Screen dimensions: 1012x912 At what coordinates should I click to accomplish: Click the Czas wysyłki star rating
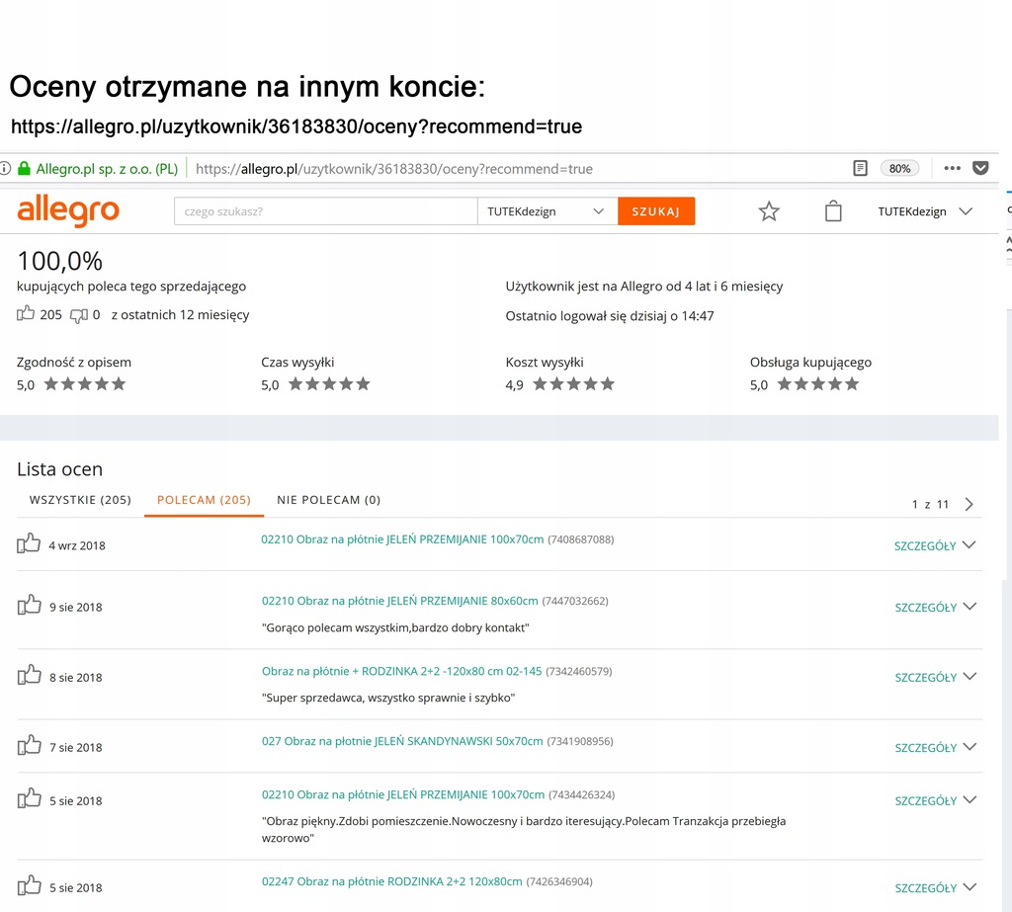click(329, 384)
